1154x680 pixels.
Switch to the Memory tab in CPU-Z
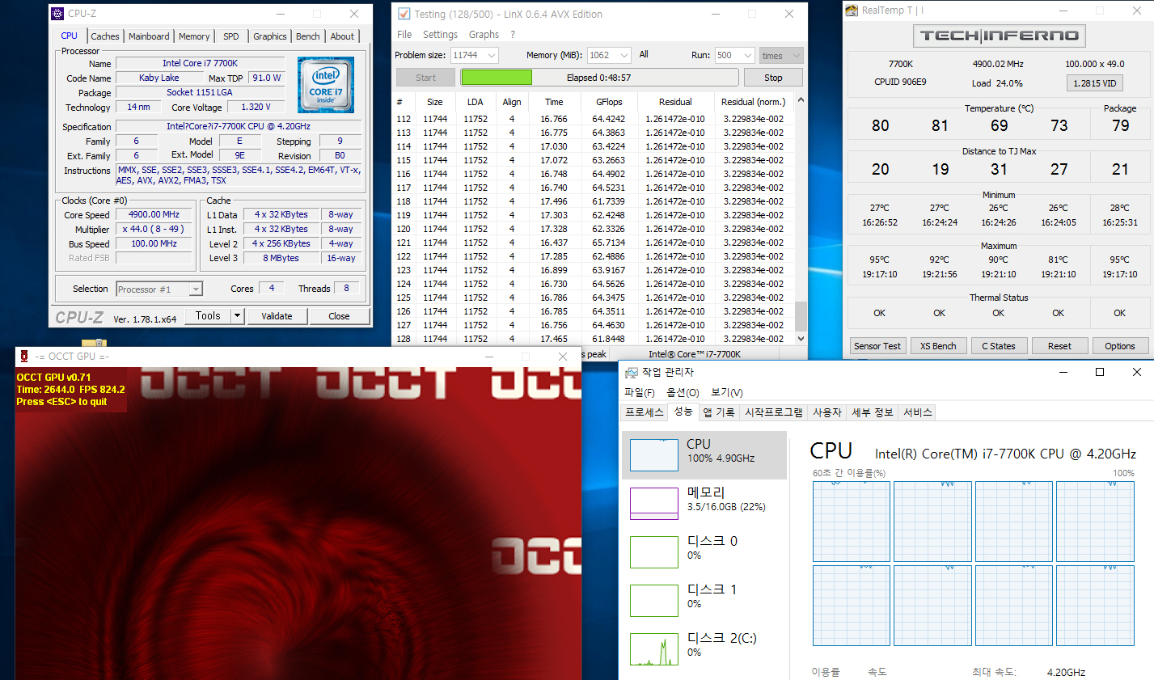194,36
